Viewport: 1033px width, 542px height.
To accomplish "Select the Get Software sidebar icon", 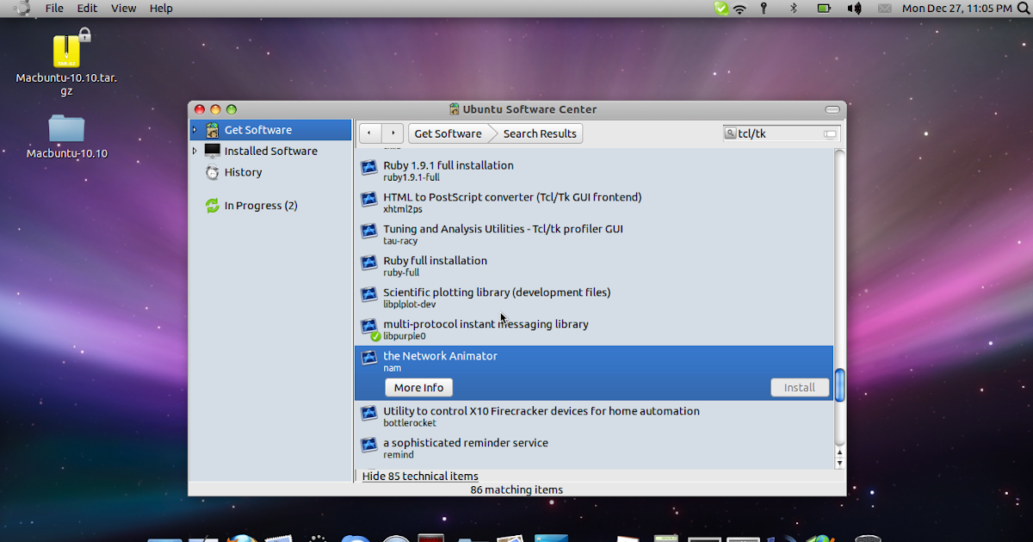I will pos(212,130).
